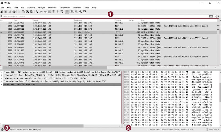221x132 pixels.
Task: Zoom in on the packet text
Action: point(72,12)
